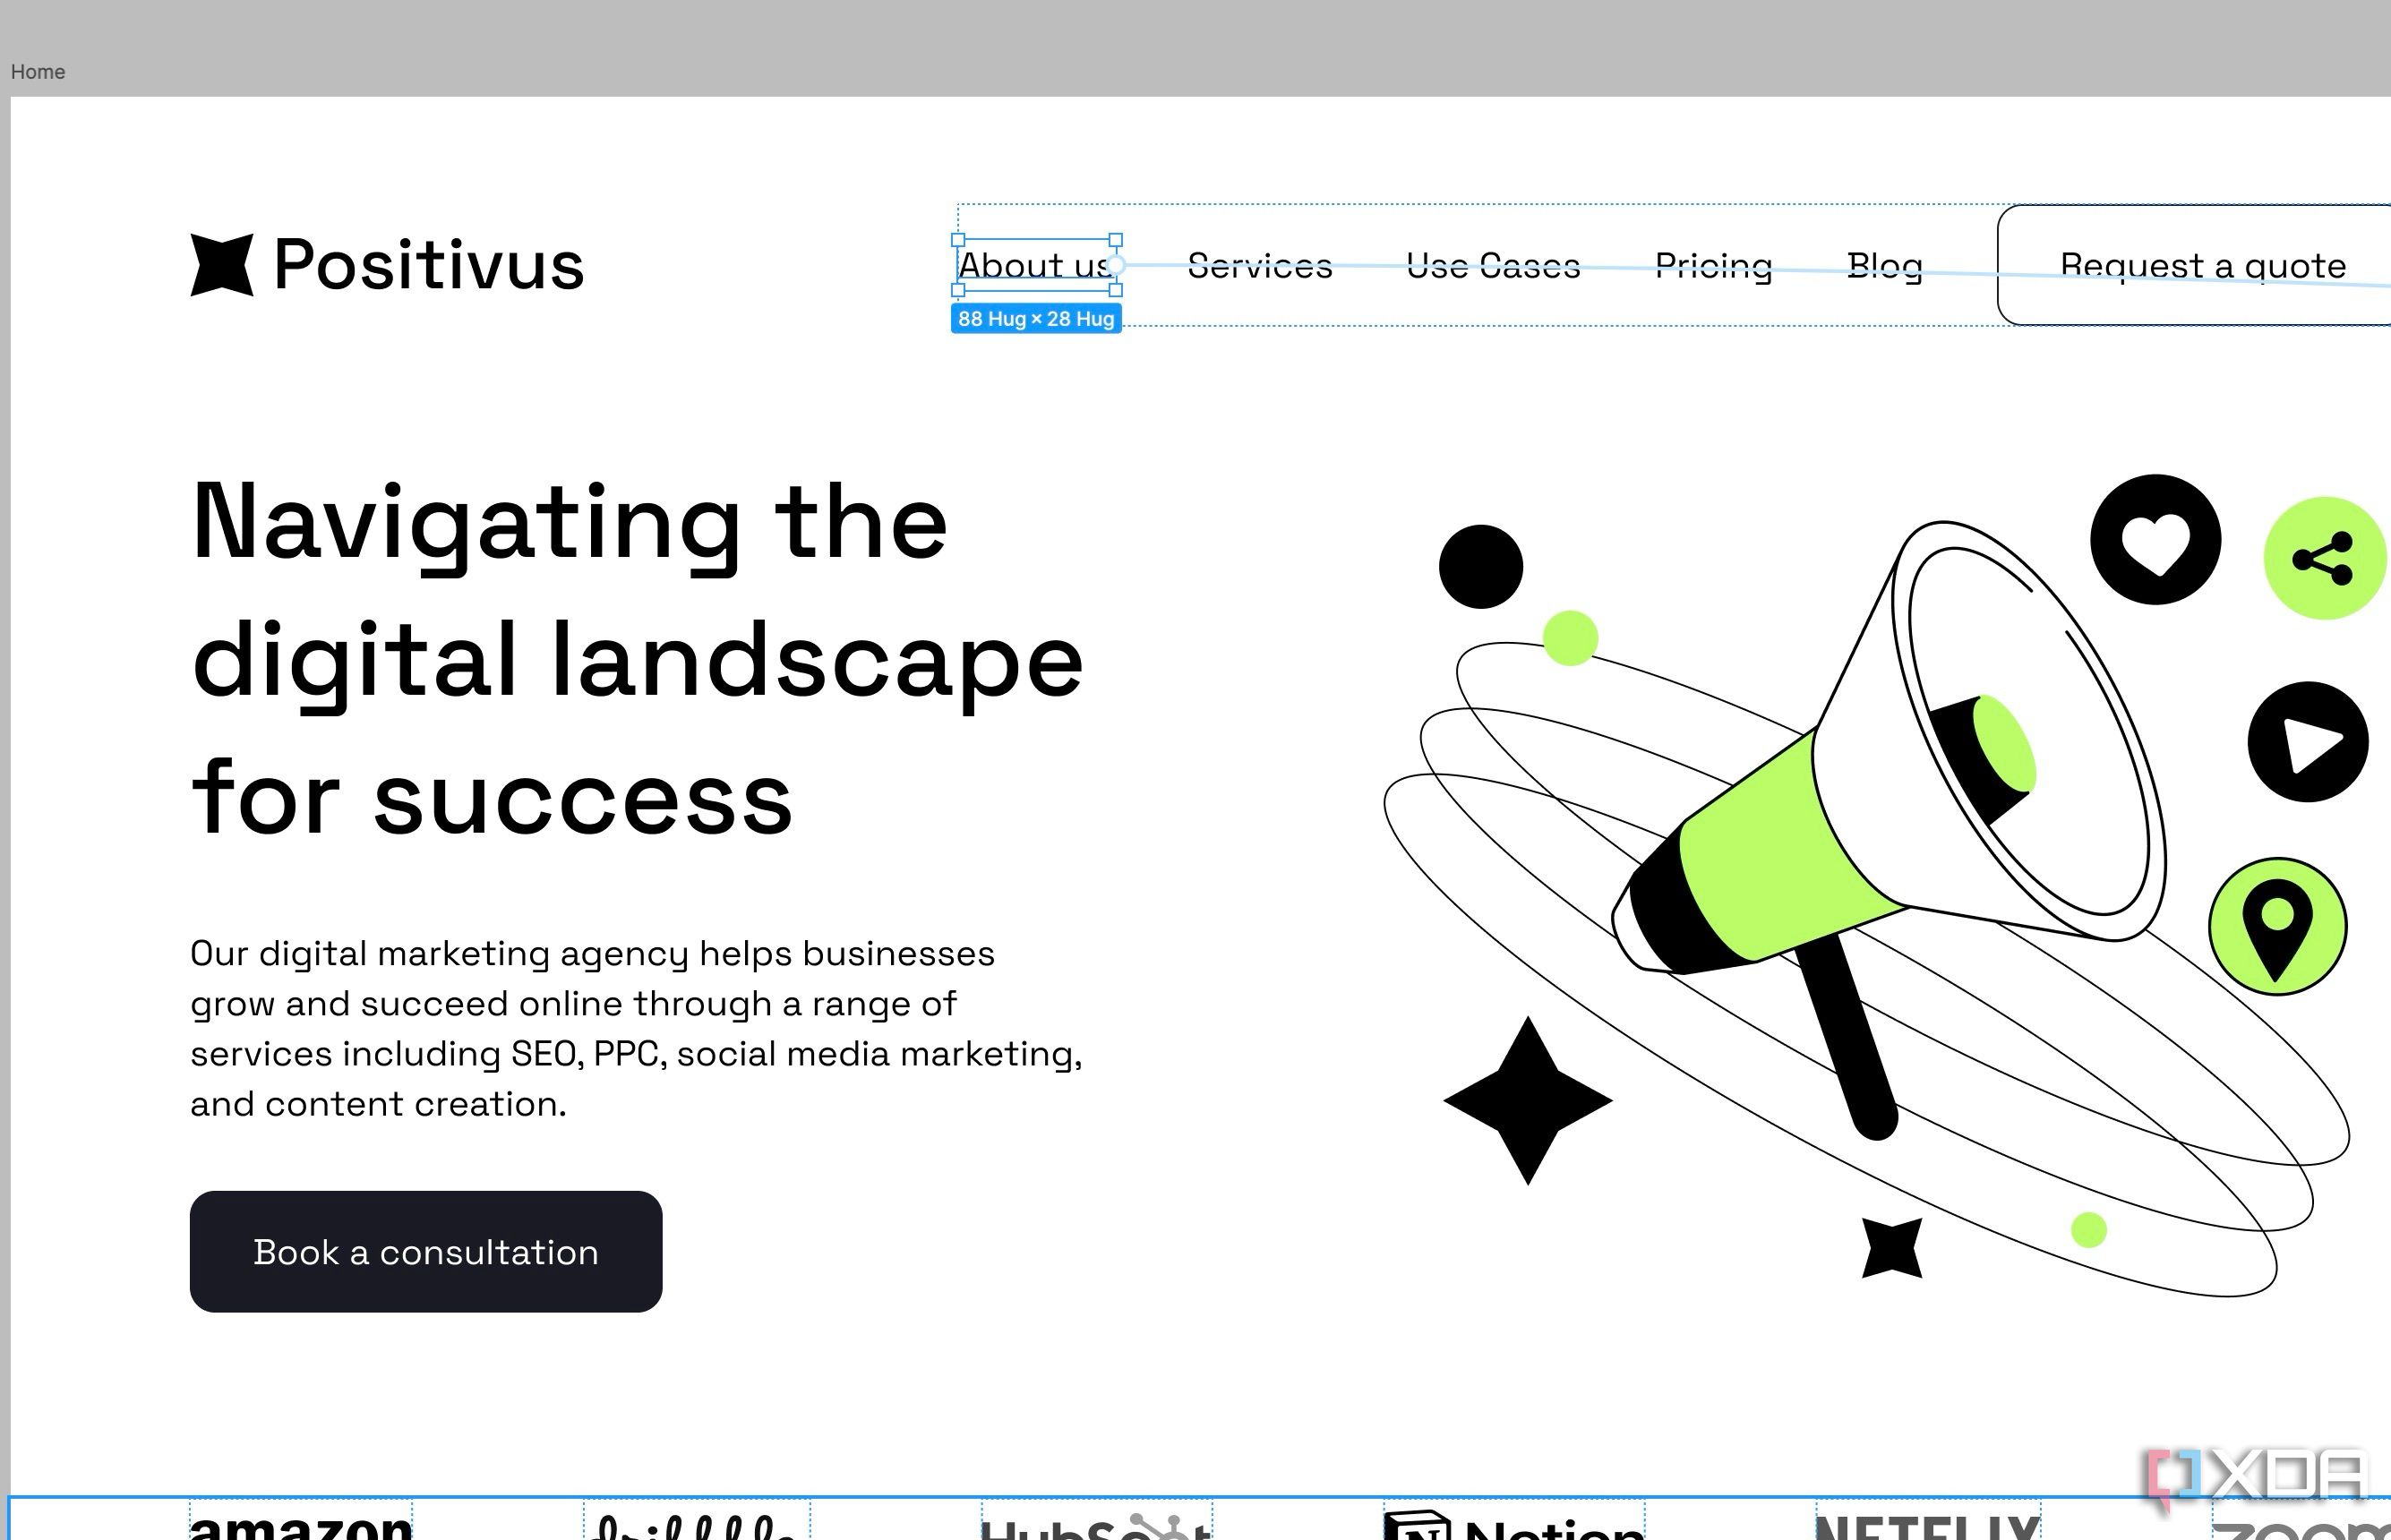Expand the Pricing navigation dropdown

1713,263
